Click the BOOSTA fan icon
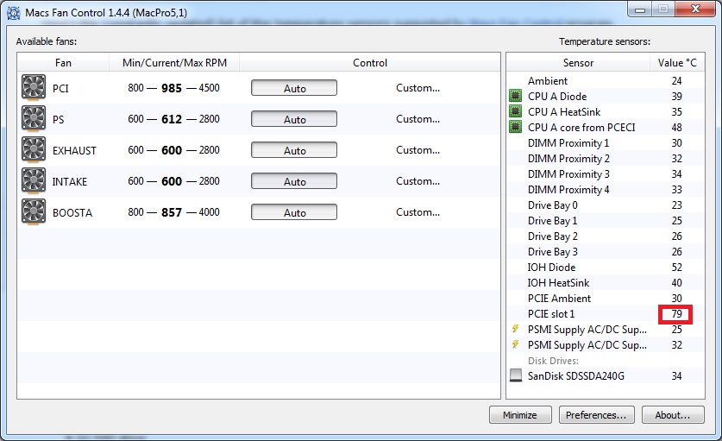This screenshot has width=722, height=441. coord(34,212)
